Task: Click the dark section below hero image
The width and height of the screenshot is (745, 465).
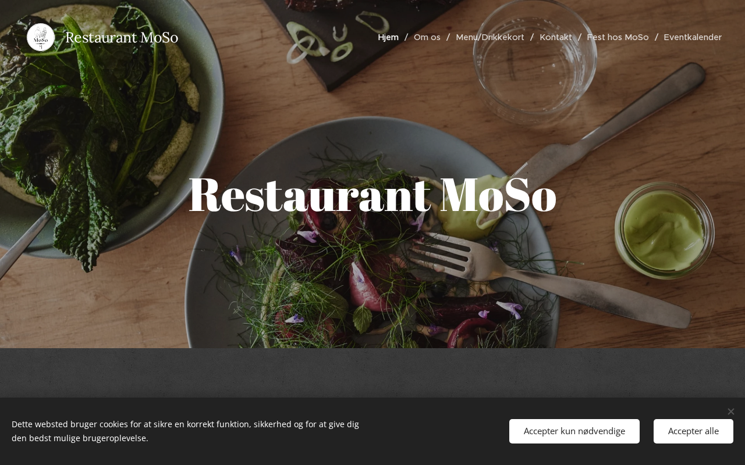Action: 372,373
